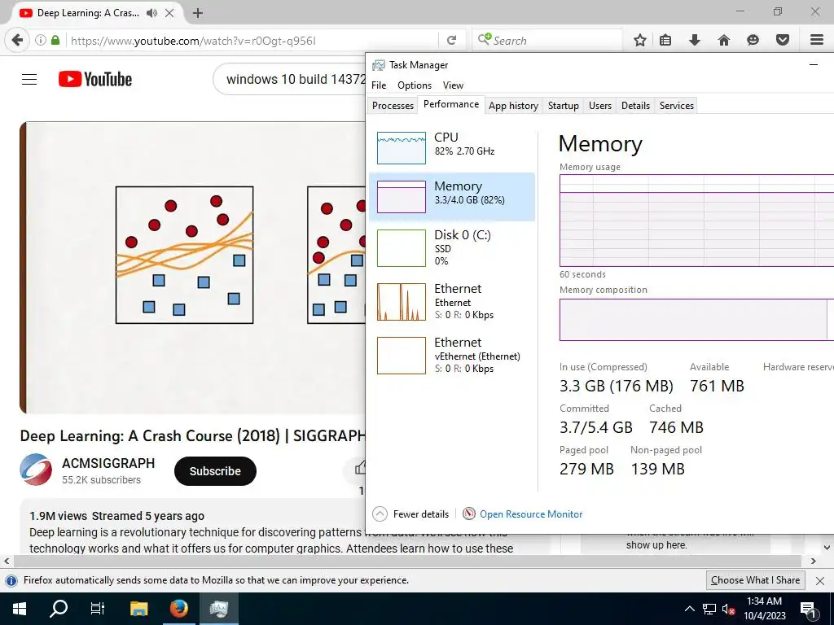Open Task Manager Options menu
This screenshot has height=625, width=834.
(415, 85)
